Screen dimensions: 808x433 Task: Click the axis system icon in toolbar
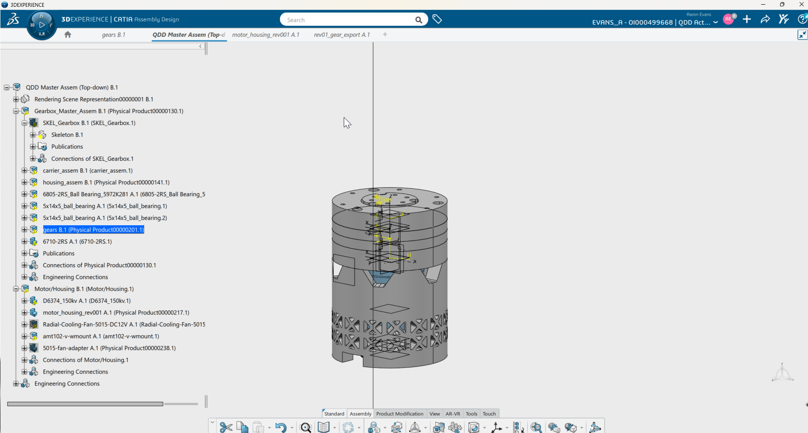coord(496,428)
